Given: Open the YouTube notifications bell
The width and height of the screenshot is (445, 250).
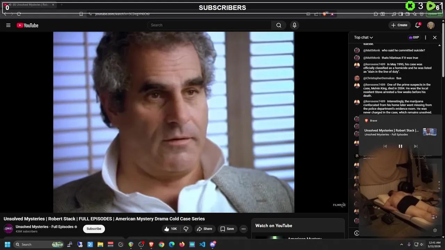Looking at the screenshot, I should (418, 25).
